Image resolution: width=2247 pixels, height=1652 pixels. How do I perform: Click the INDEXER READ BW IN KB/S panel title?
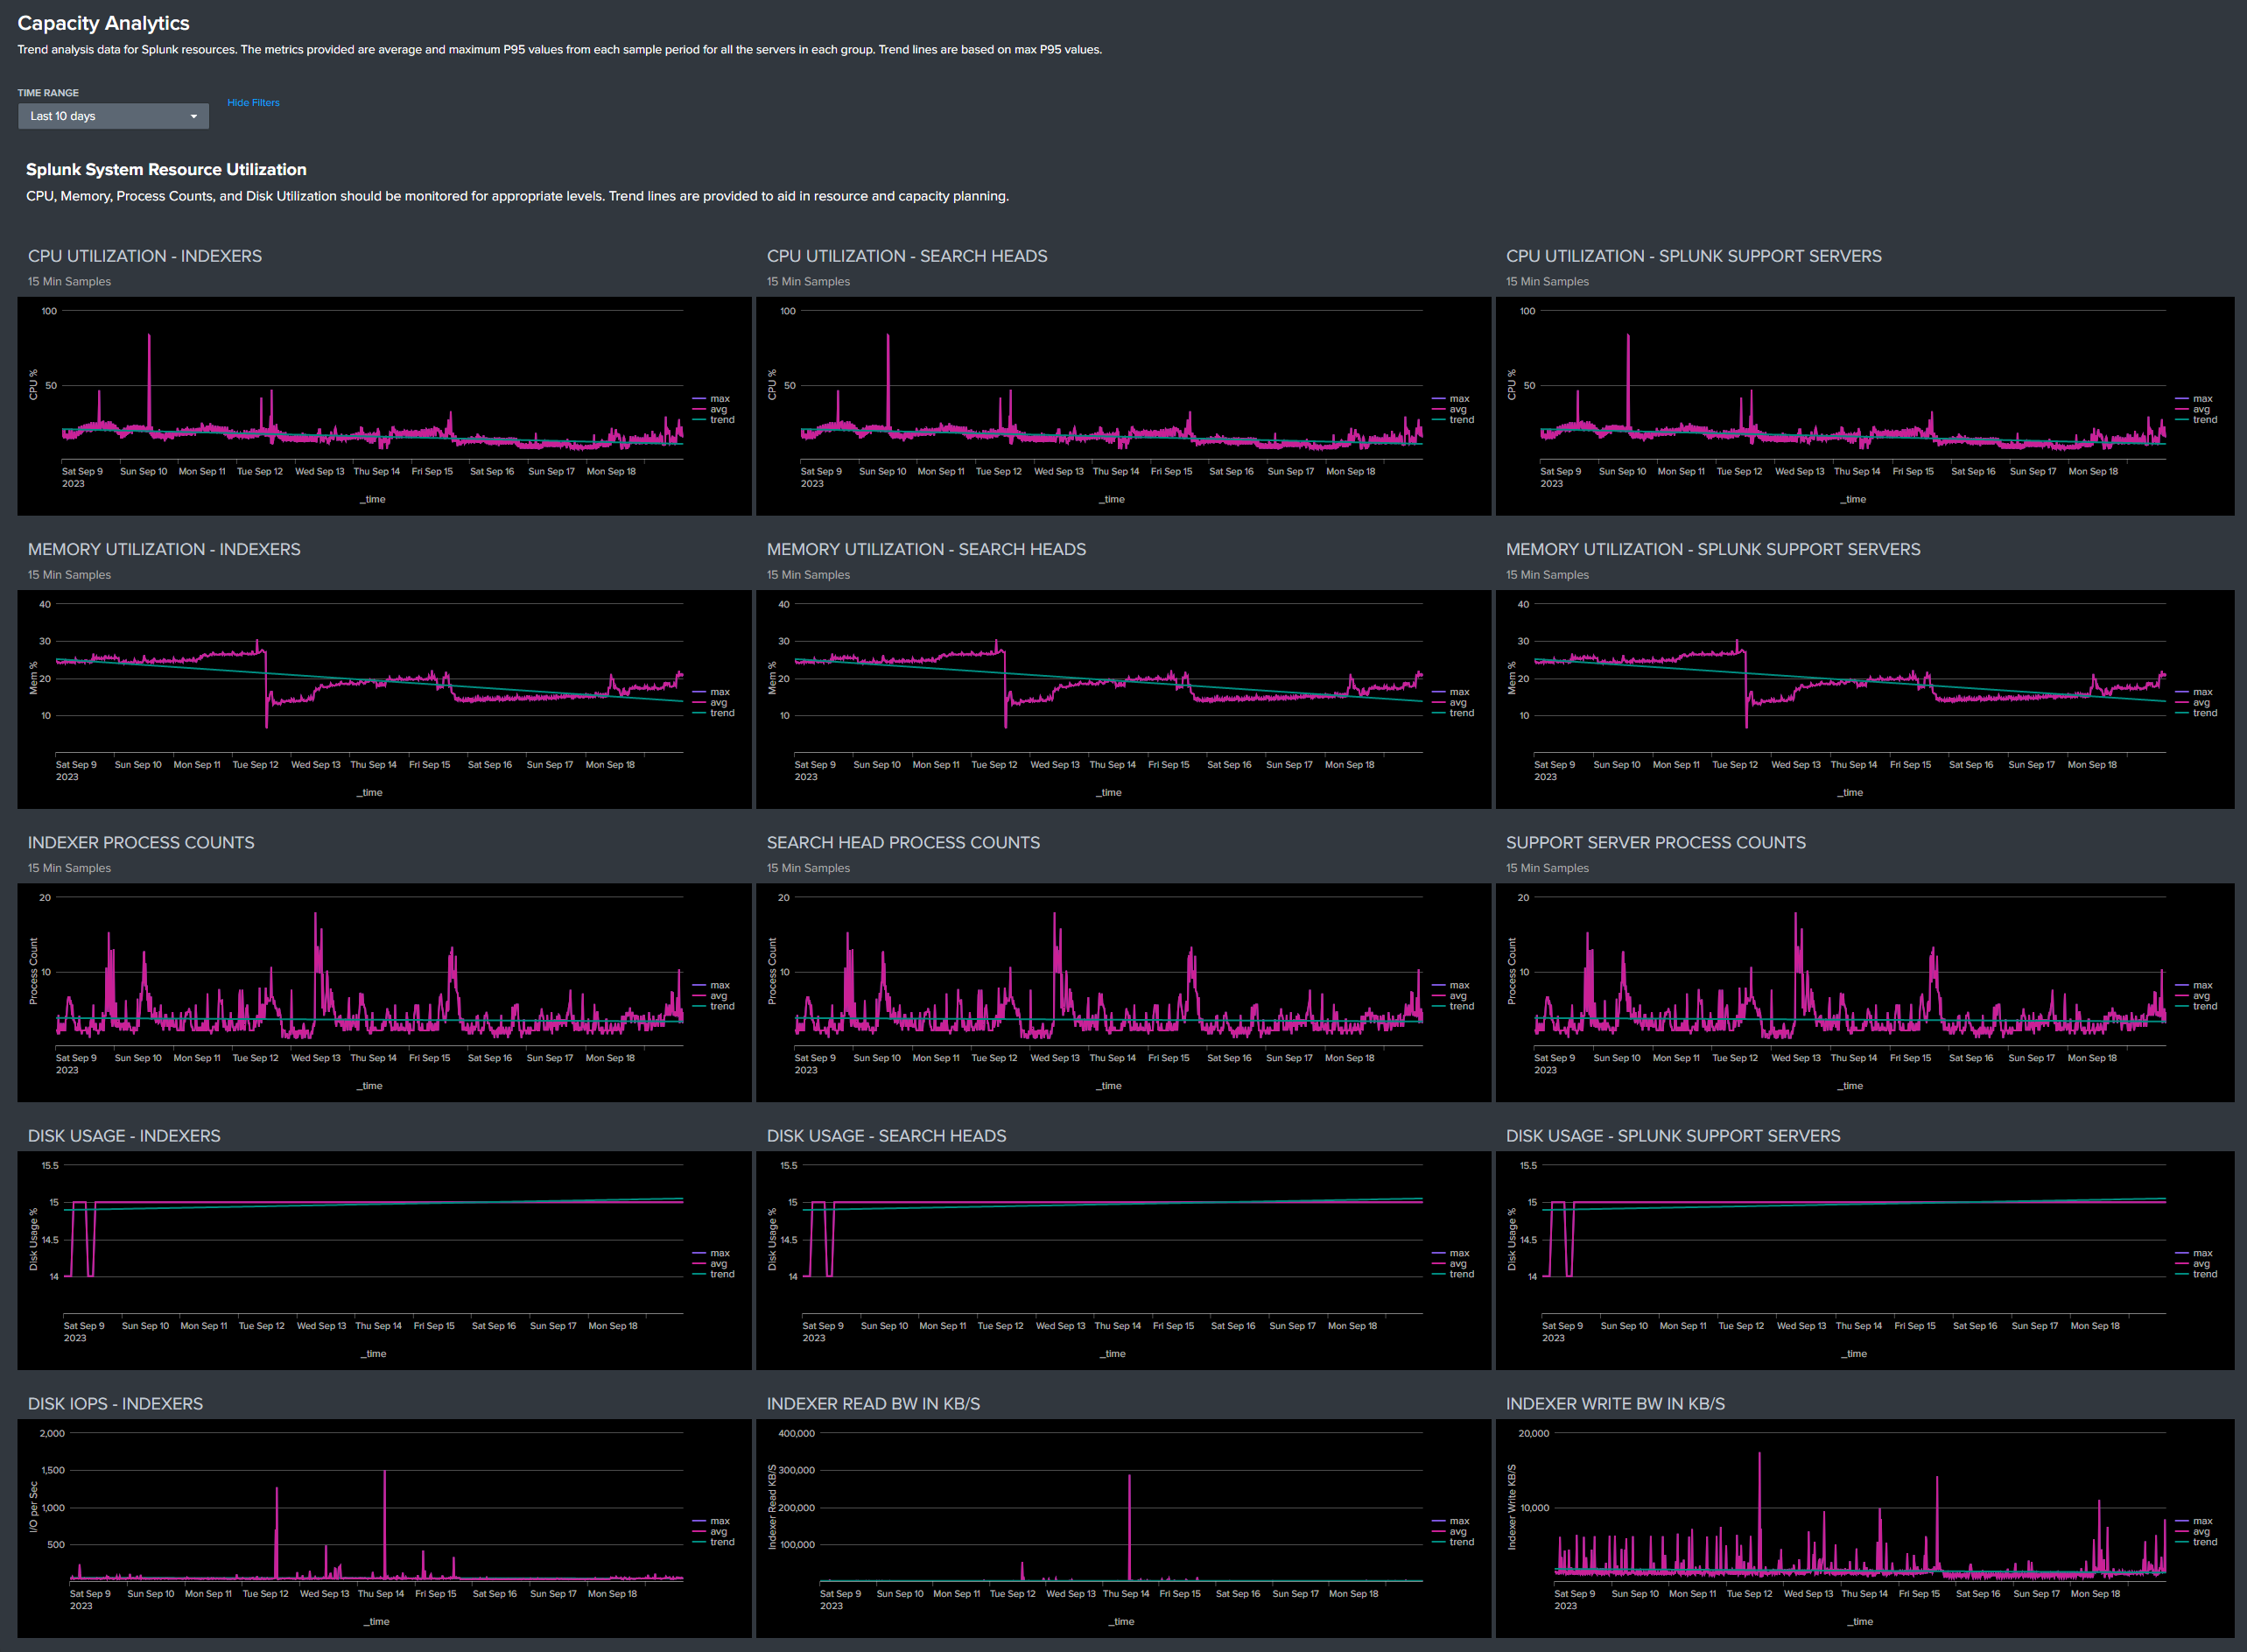[873, 1404]
